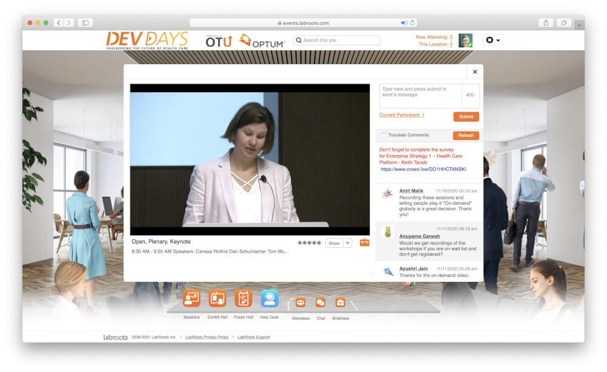607x372 pixels.
Task: Open the Help Desk icon
Action: click(x=270, y=299)
